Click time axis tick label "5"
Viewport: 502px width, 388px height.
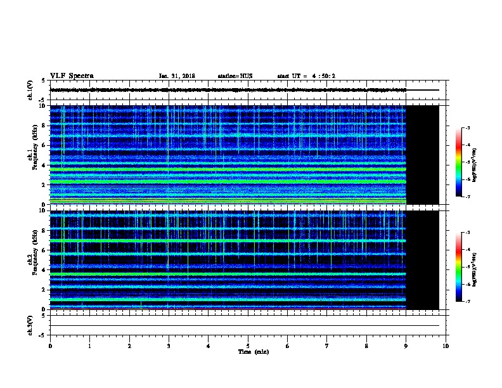[x=248, y=346]
